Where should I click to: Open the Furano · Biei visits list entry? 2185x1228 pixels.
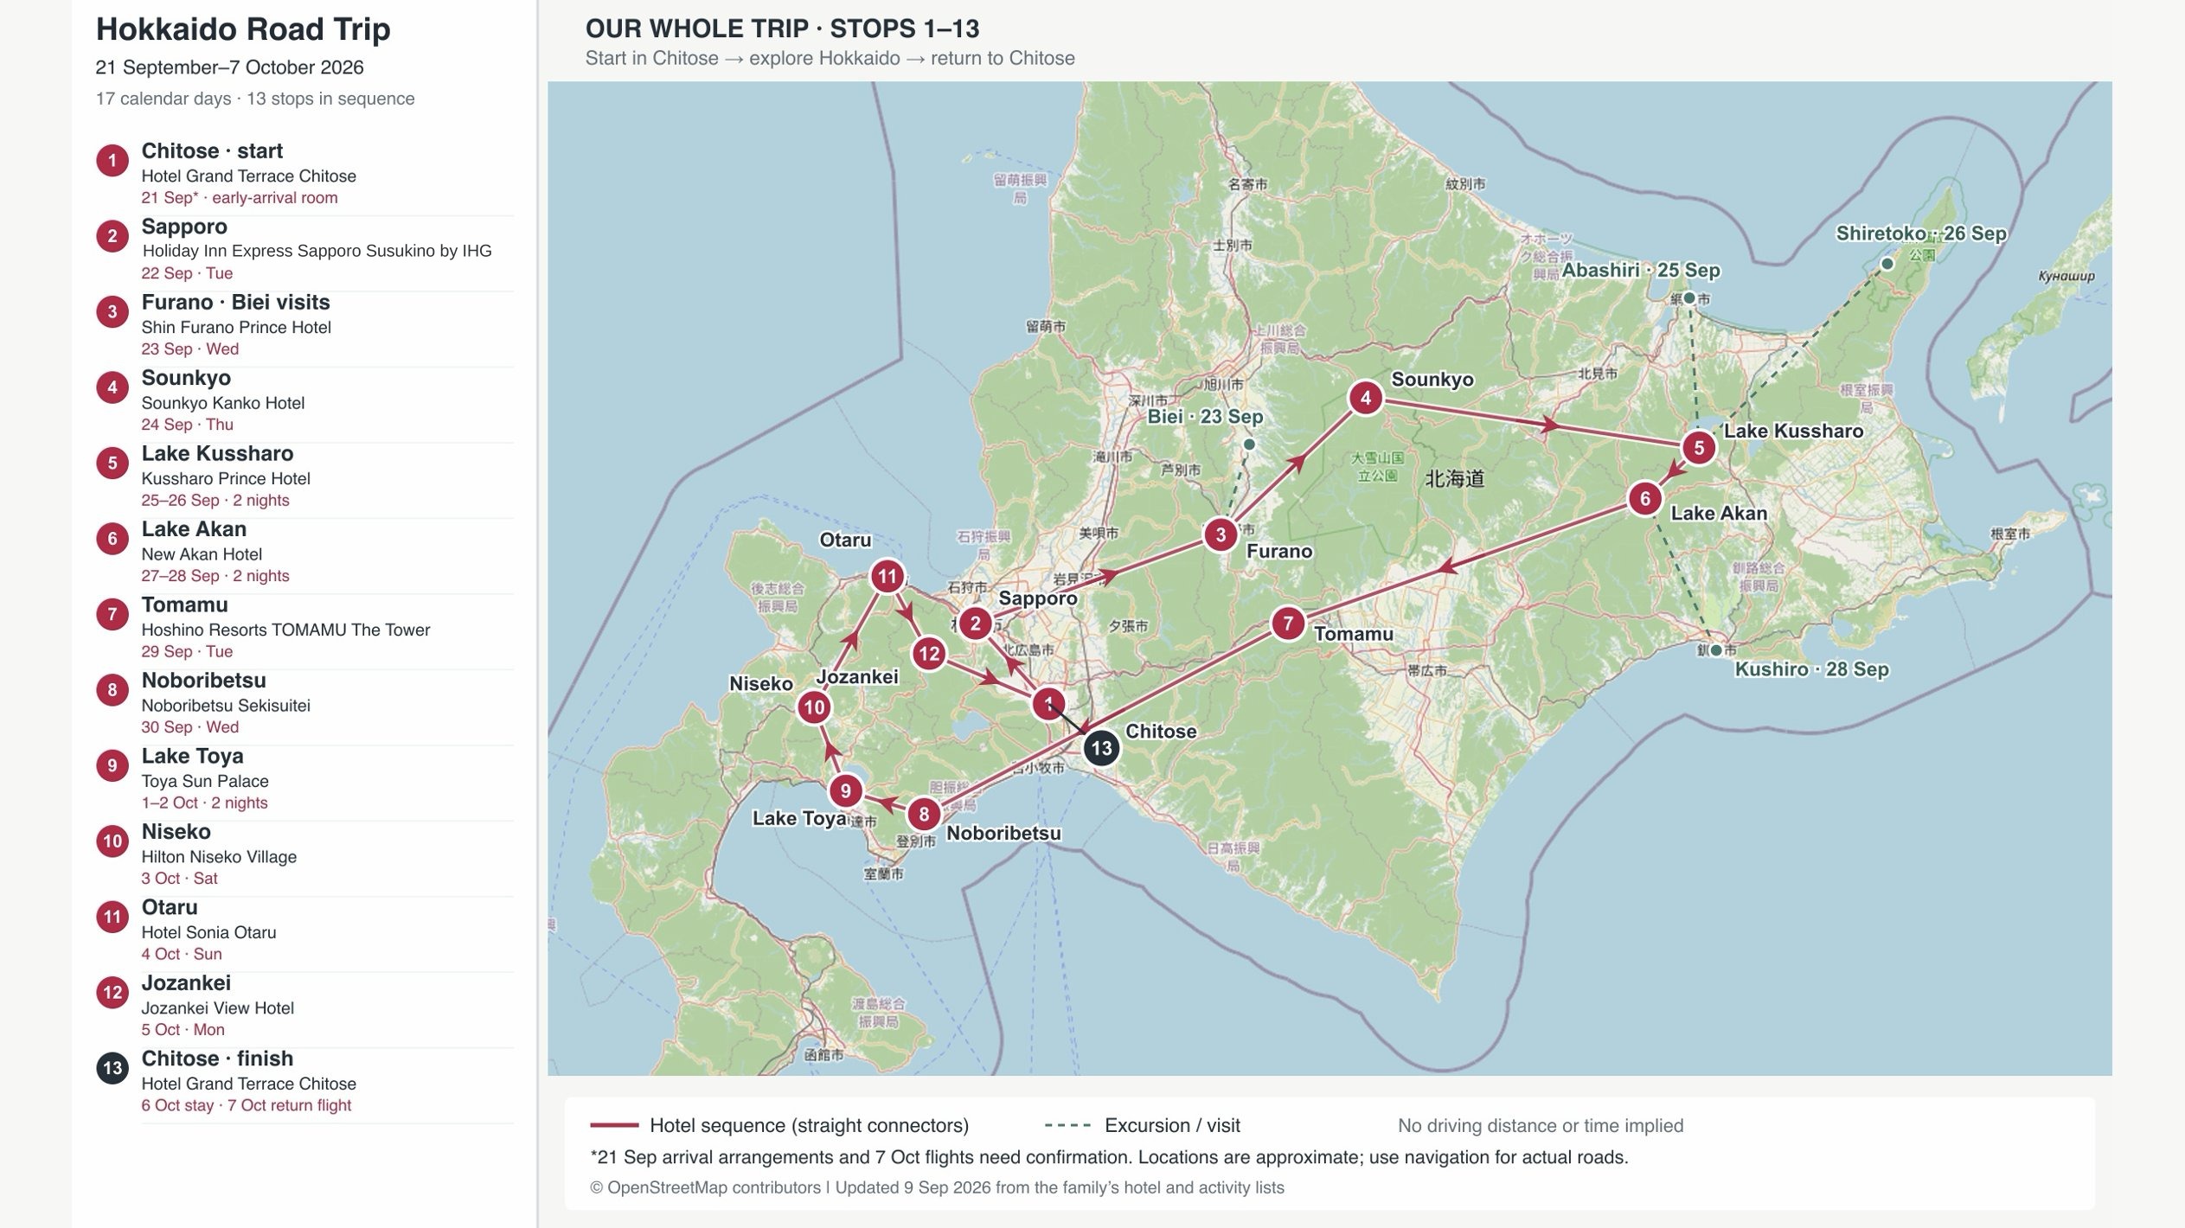304,325
